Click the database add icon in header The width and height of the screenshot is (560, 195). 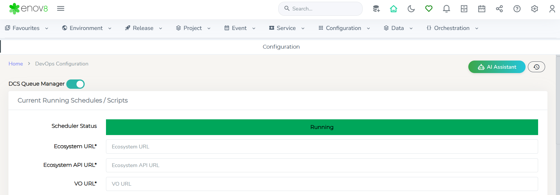[x=376, y=9]
